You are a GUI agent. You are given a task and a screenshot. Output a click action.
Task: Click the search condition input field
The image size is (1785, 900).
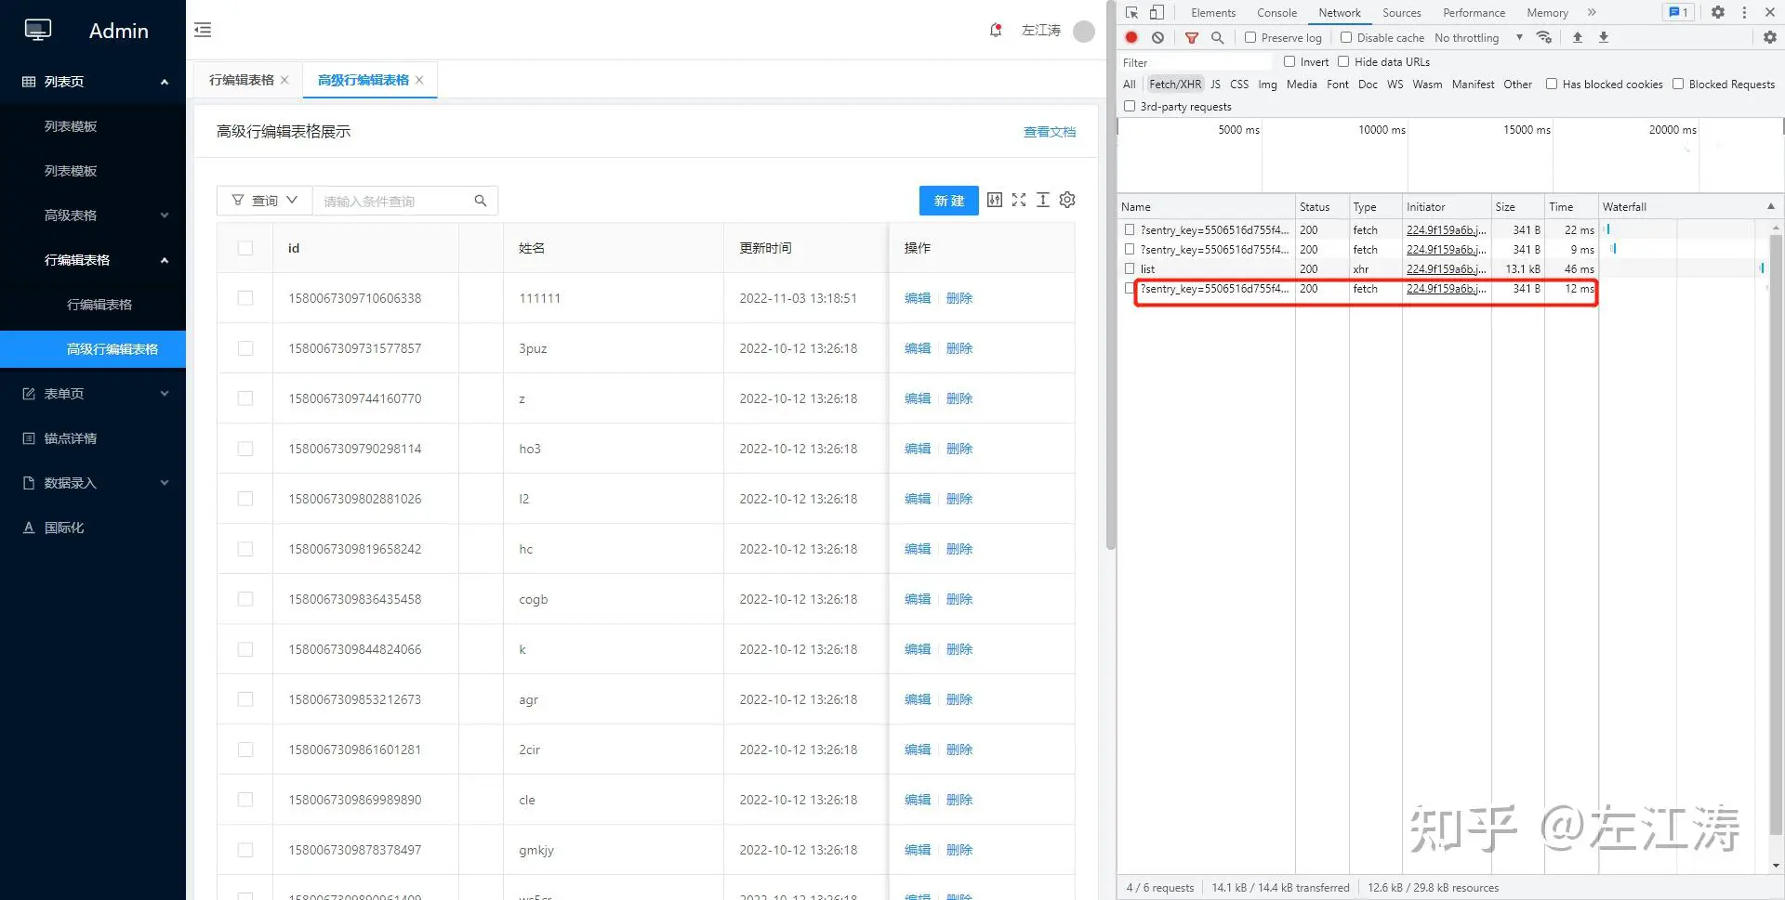point(395,201)
